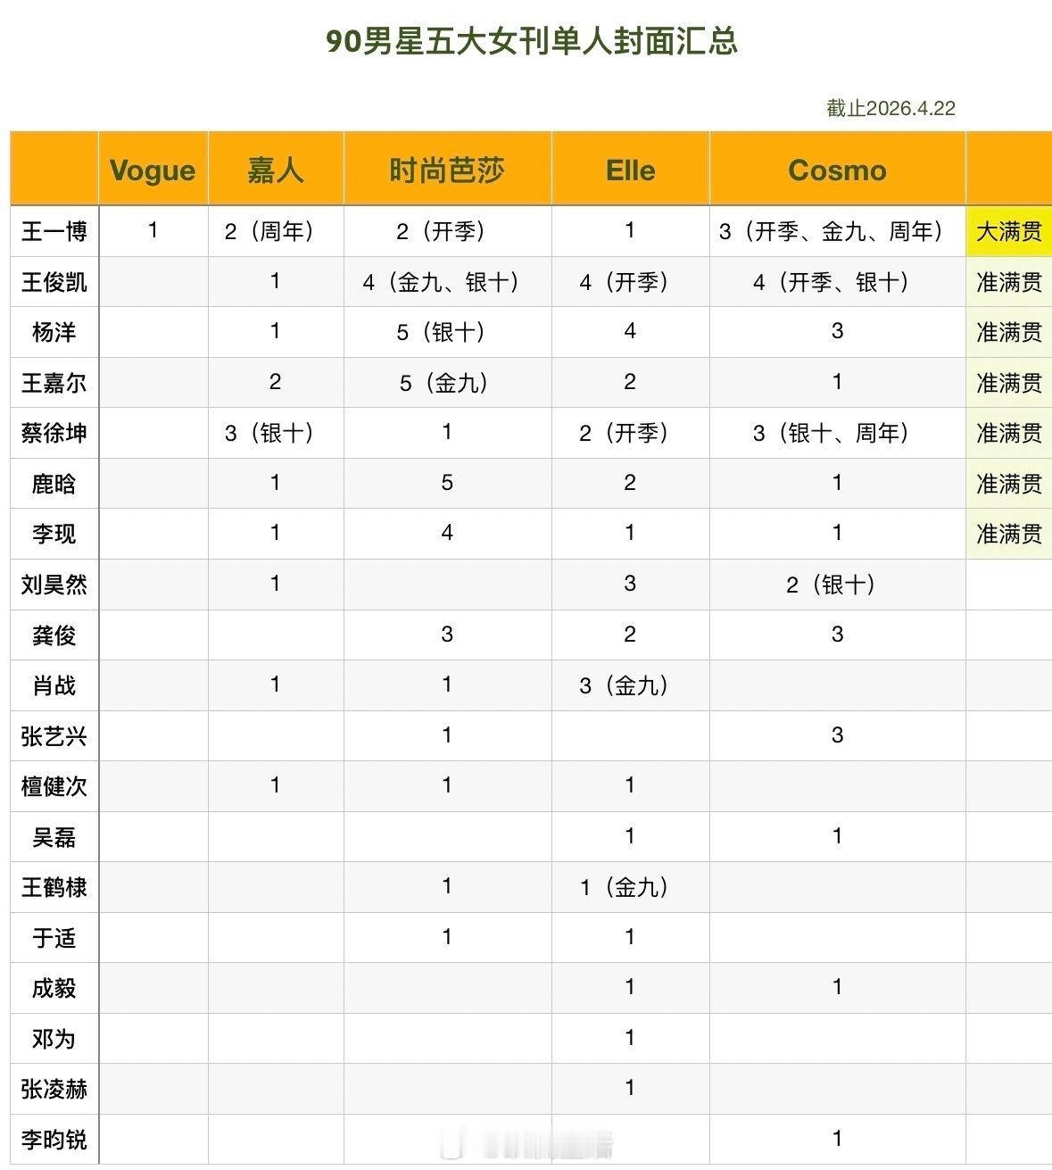Click the 王鹤棣 row name
This screenshot has width=1052, height=1170.
(x=54, y=887)
